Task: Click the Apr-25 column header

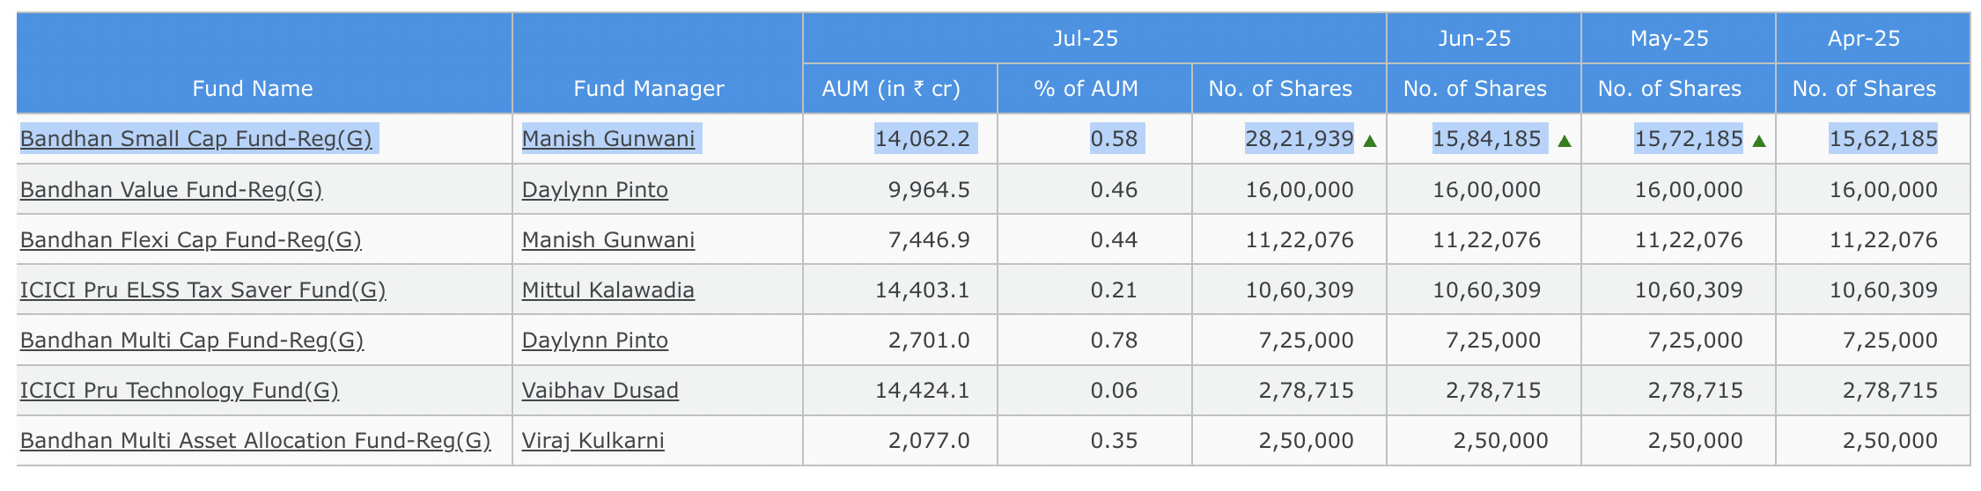Action: (x=1864, y=38)
